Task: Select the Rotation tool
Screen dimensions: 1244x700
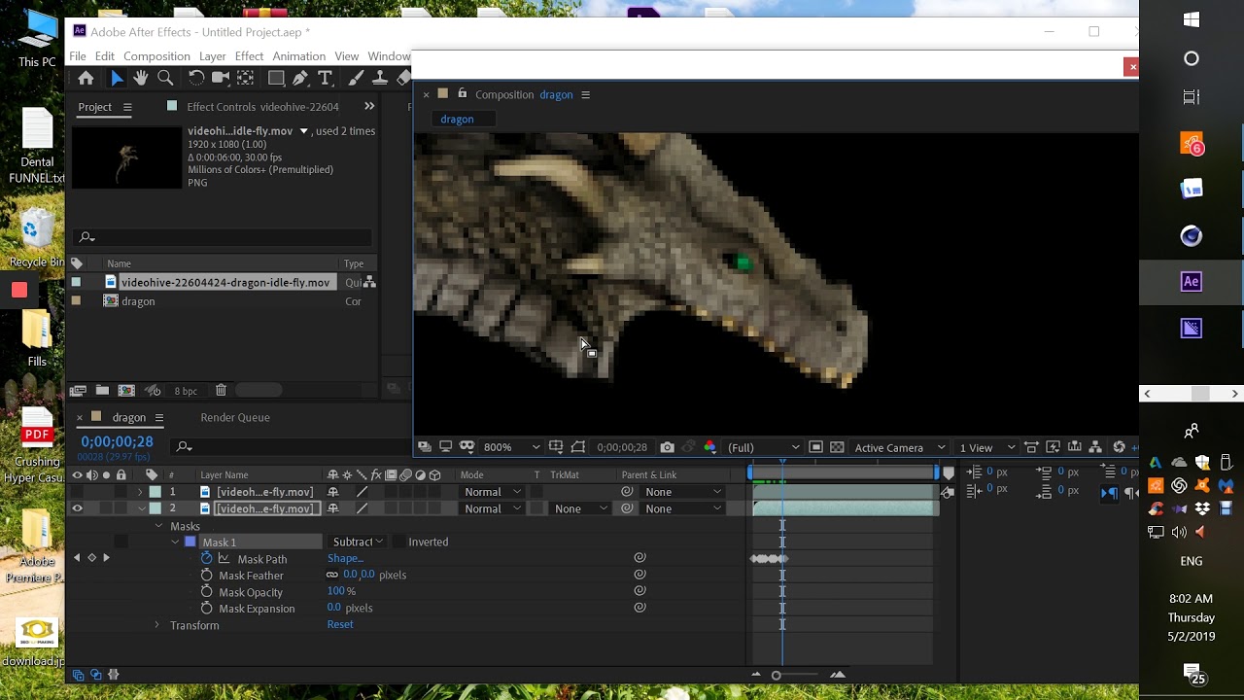Action: [196, 79]
